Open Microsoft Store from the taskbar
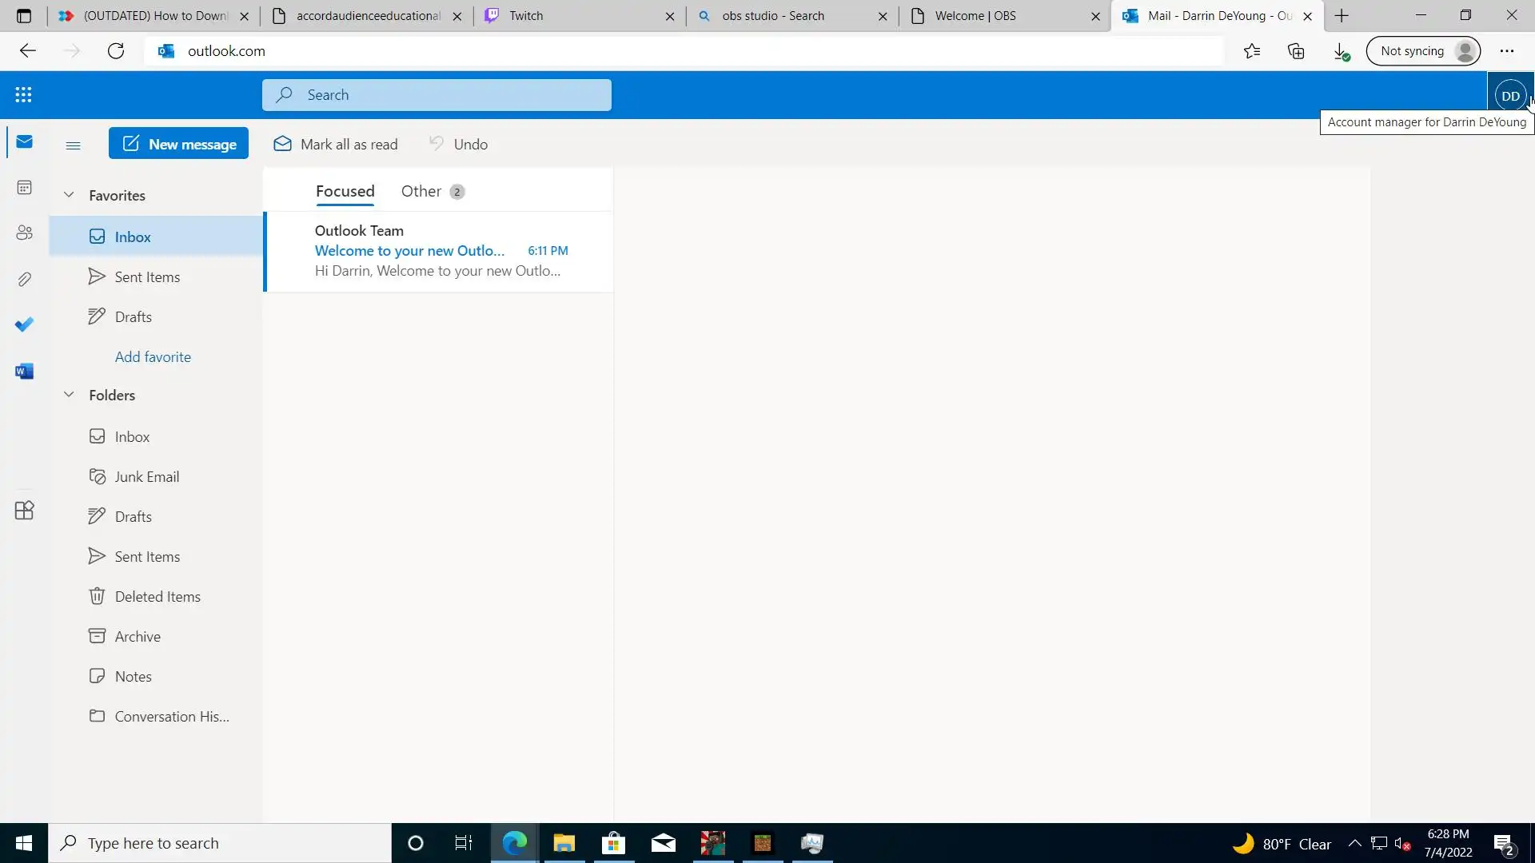1535x863 pixels. (613, 843)
